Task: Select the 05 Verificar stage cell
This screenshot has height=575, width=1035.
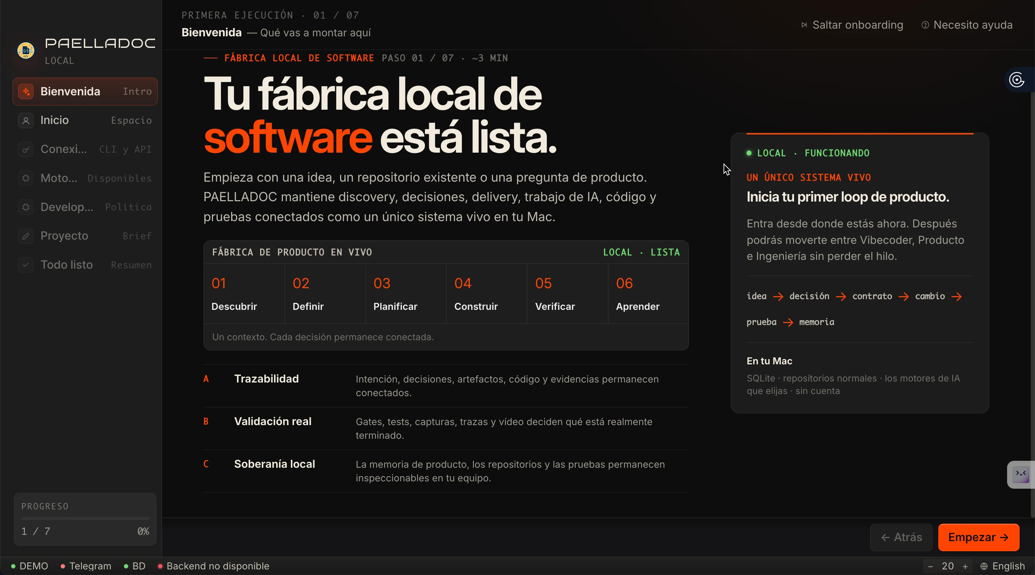Action: coord(567,294)
